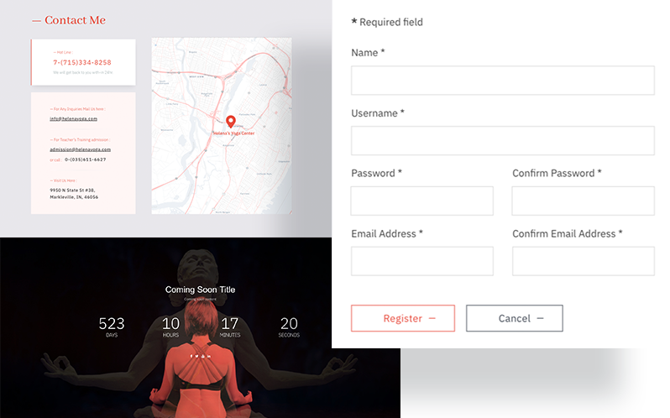Open the YouTube social icon
Screen dimensions: 670x418
[202, 356]
